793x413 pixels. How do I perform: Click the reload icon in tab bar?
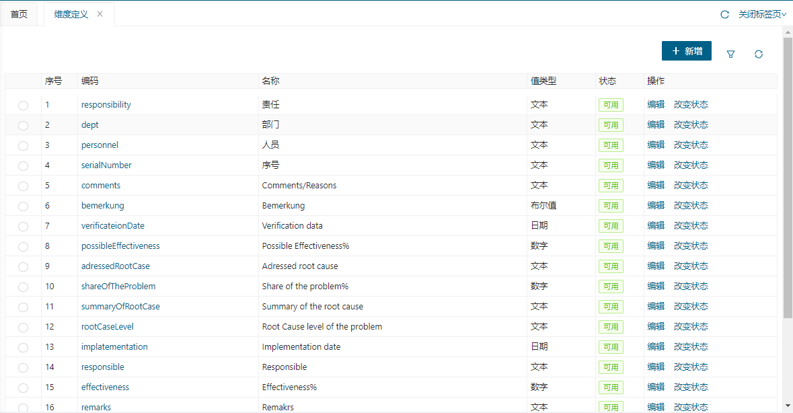pyautogui.click(x=724, y=14)
